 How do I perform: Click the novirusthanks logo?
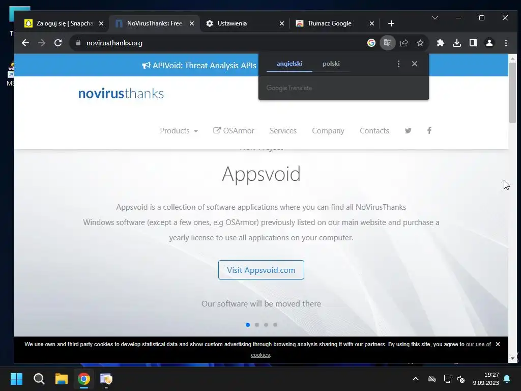pos(121,94)
